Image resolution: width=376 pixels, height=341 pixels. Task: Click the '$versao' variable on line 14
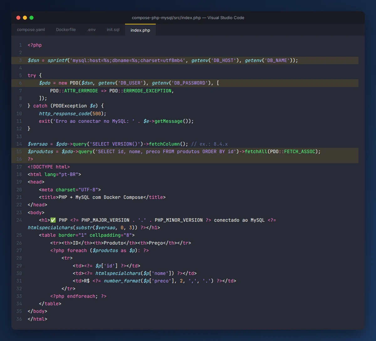[x=38, y=144]
